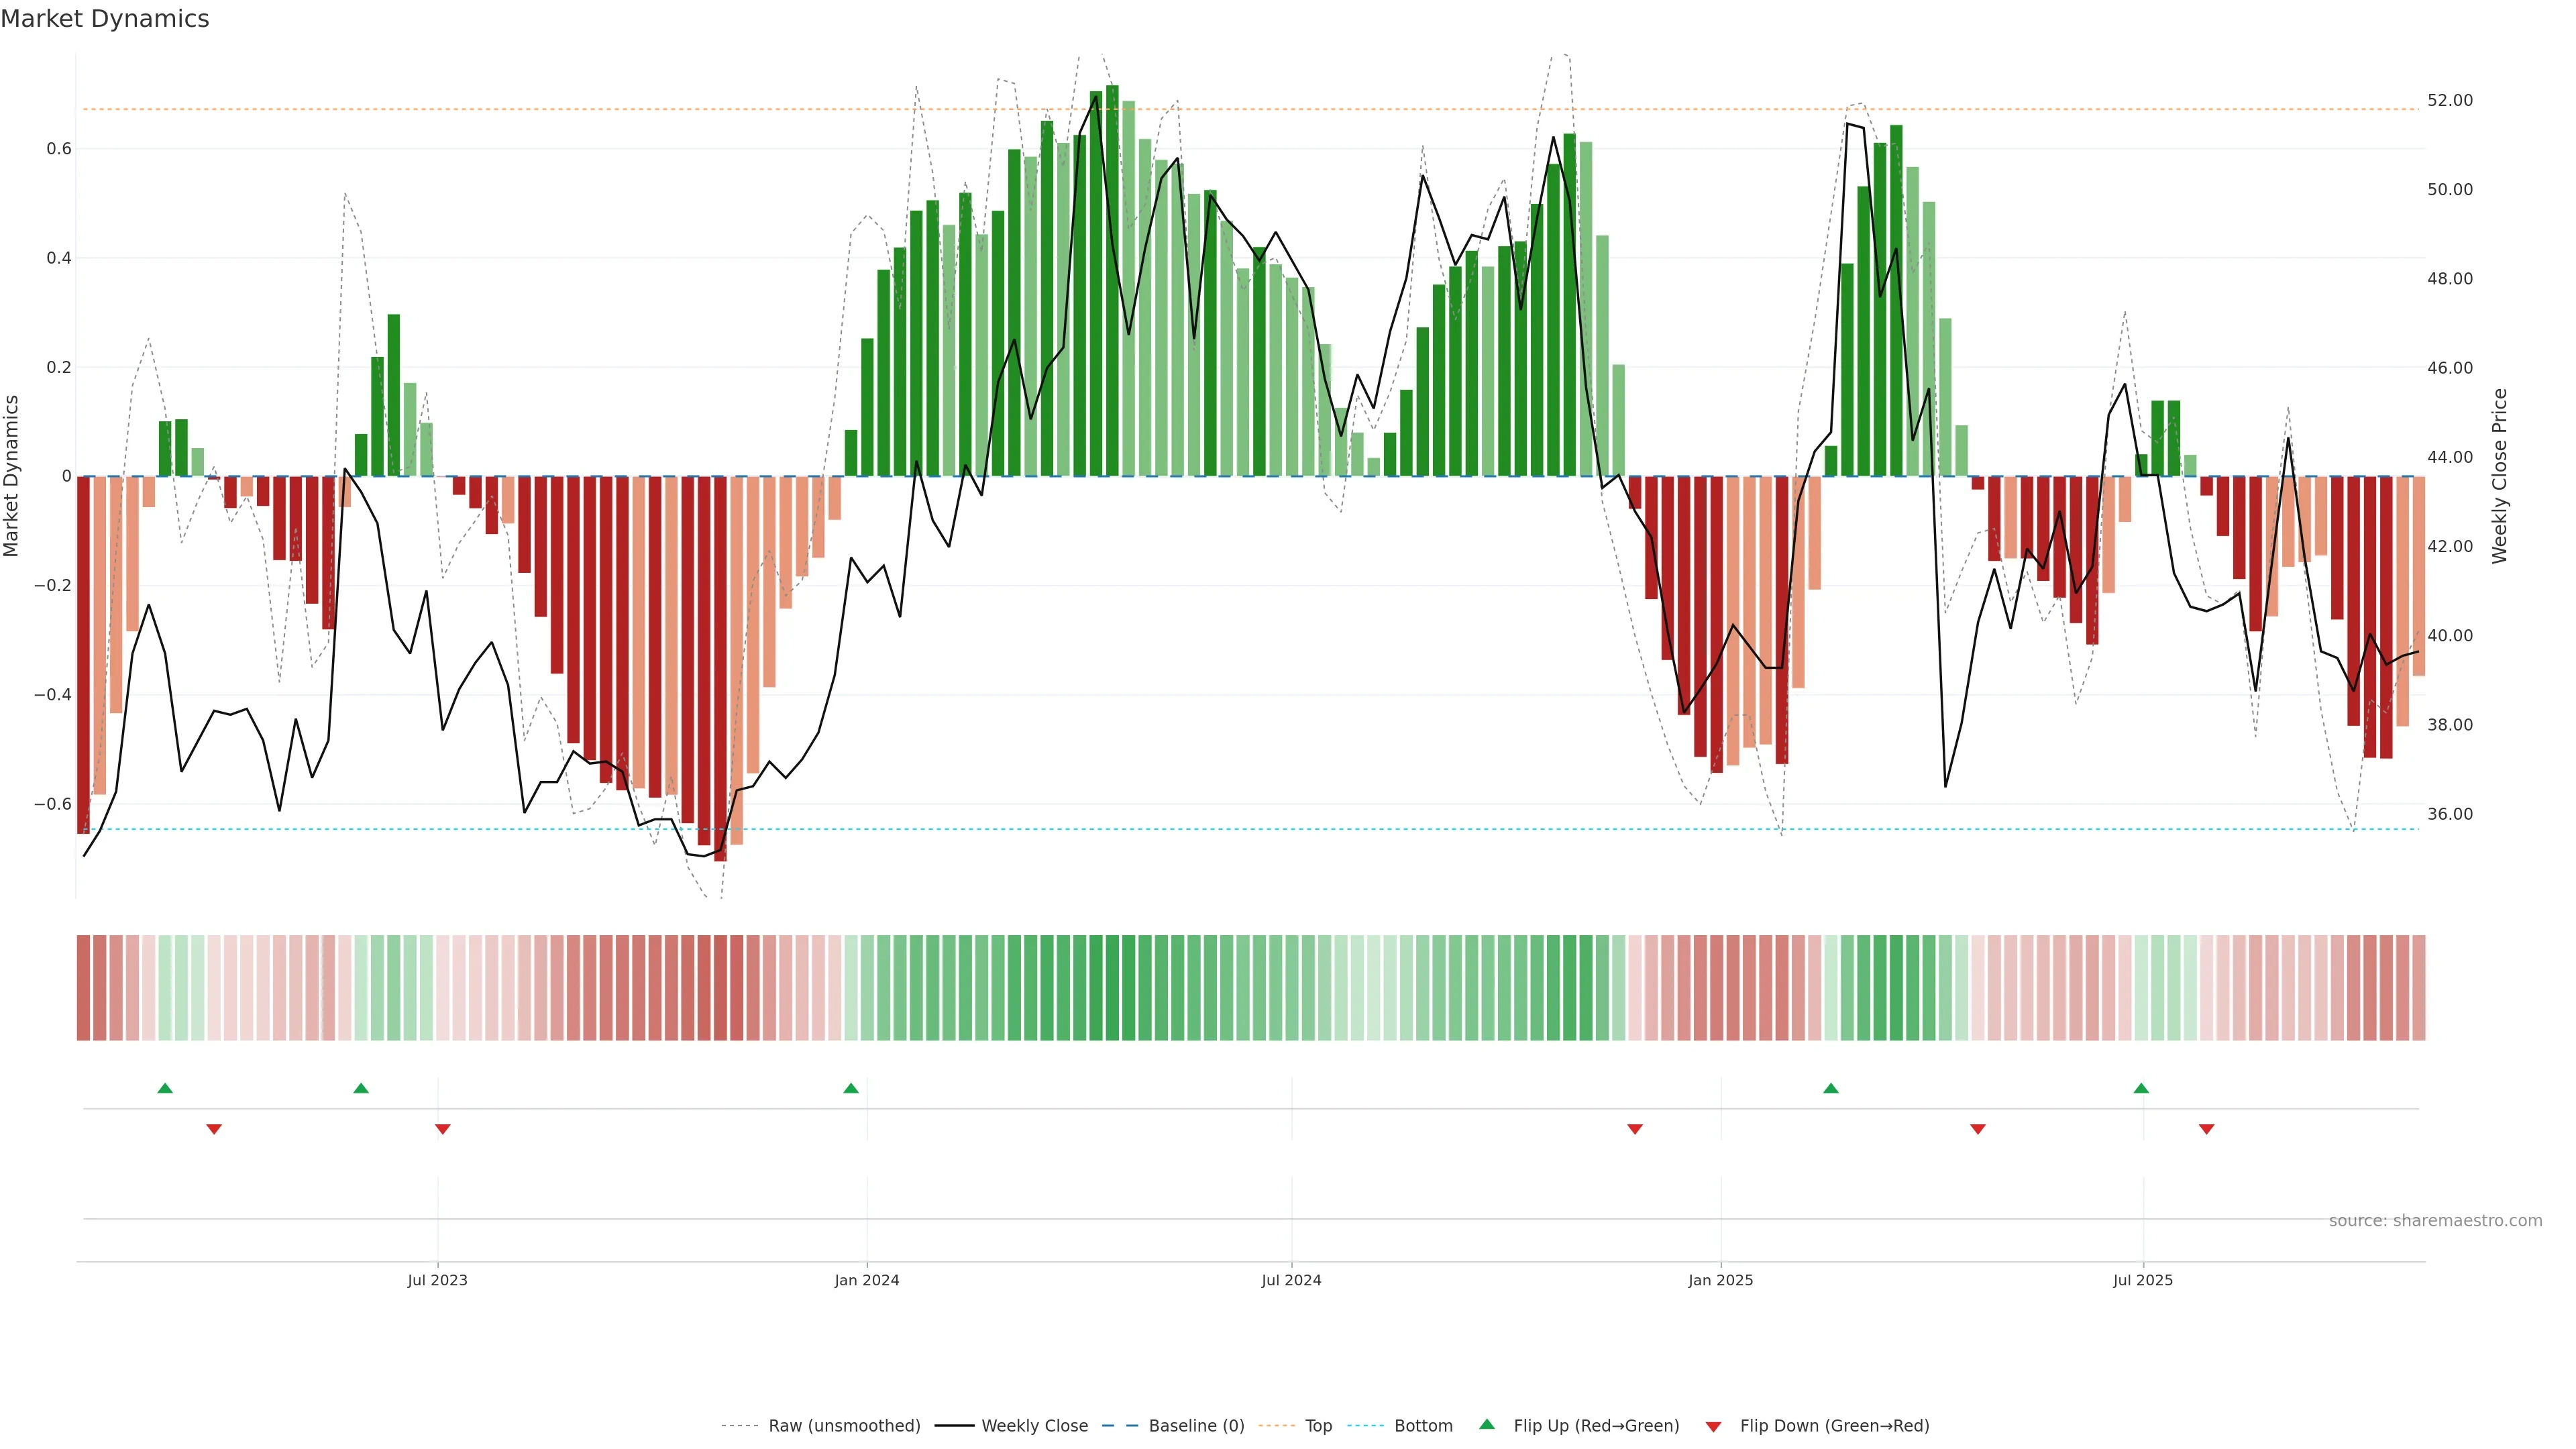Click the Jan 2024 x-axis label
The width and height of the screenshot is (2576, 1449).
[x=867, y=1280]
